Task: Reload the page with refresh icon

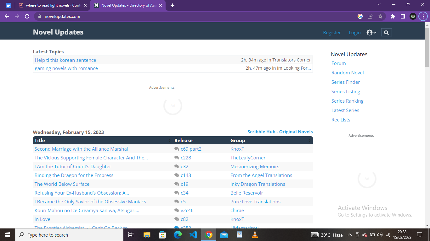Action: tap(27, 16)
